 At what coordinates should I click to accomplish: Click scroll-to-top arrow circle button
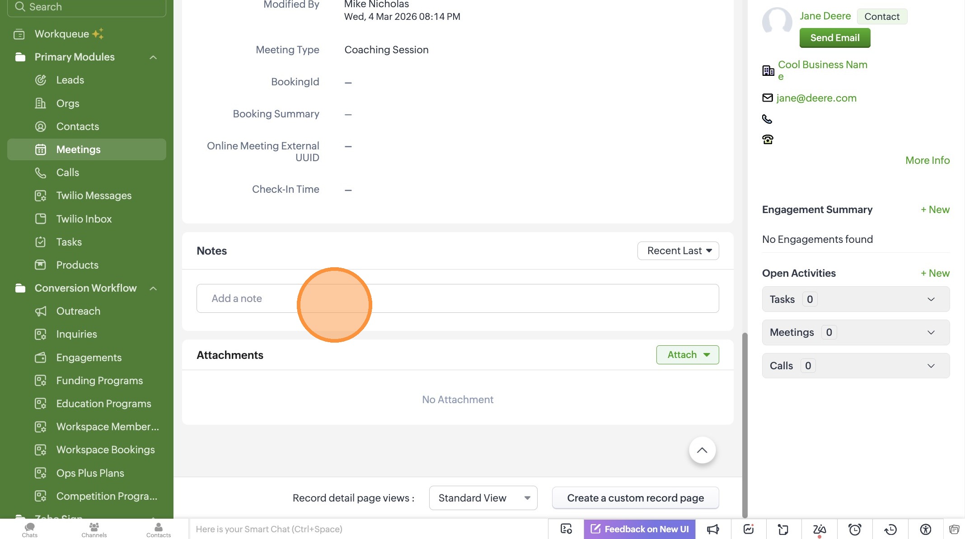702,450
